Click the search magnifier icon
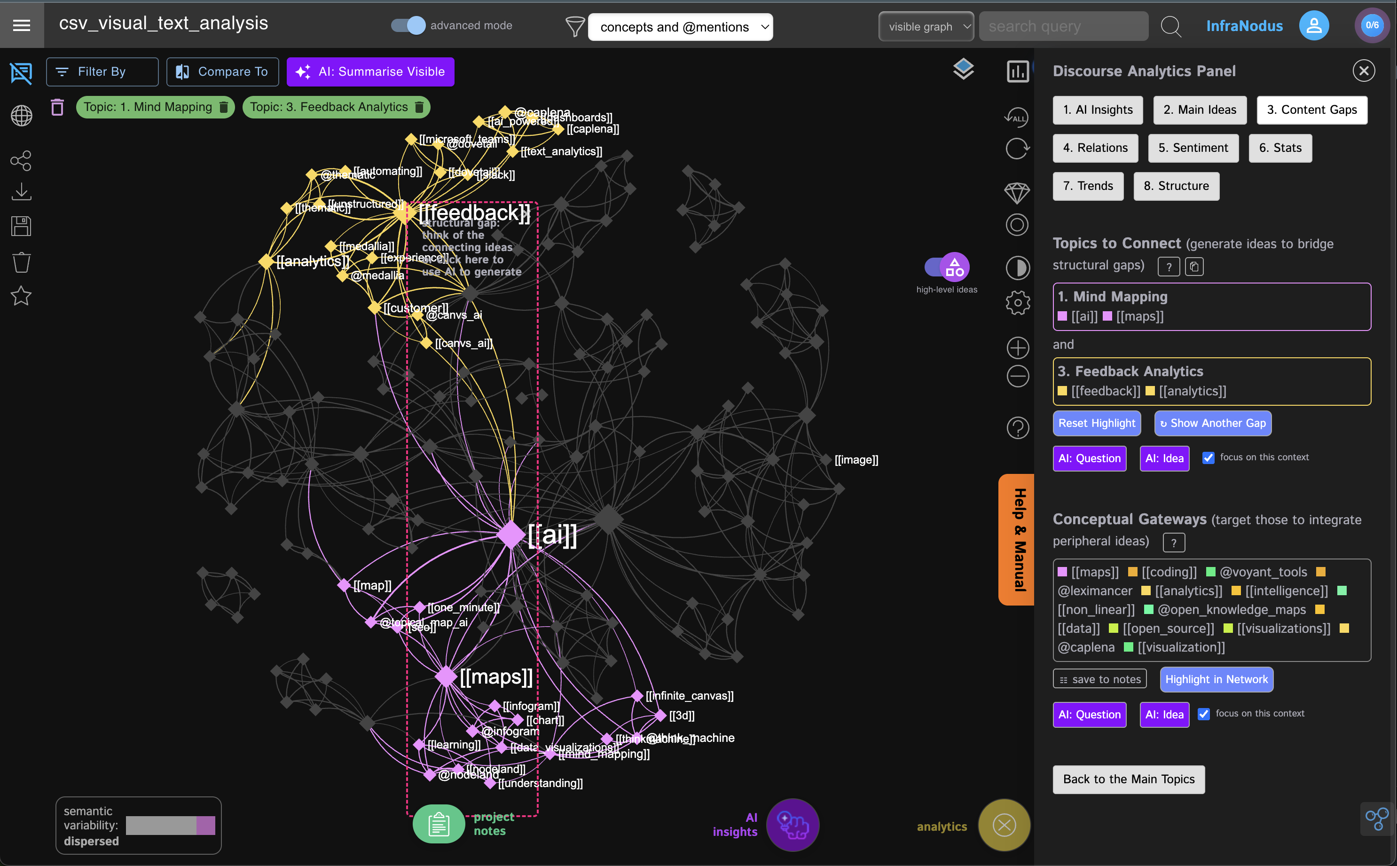 [1171, 26]
